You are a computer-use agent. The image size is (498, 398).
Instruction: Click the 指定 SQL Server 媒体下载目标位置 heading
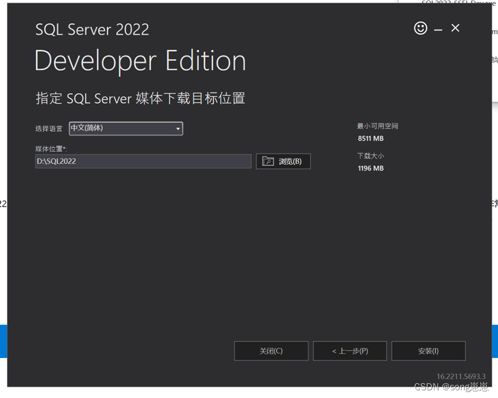[x=140, y=98]
